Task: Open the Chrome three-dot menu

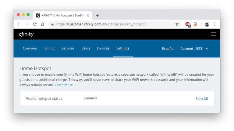Action: pos(215,24)
